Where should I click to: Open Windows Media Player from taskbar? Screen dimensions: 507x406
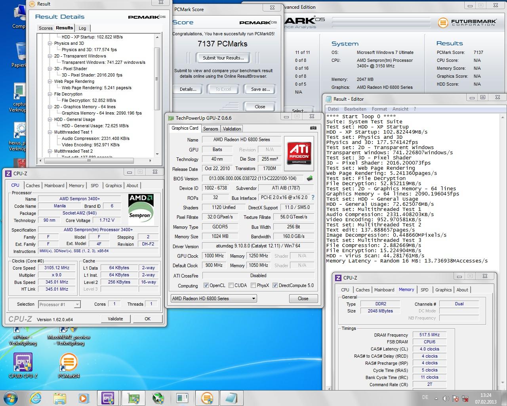pos(84,398)
